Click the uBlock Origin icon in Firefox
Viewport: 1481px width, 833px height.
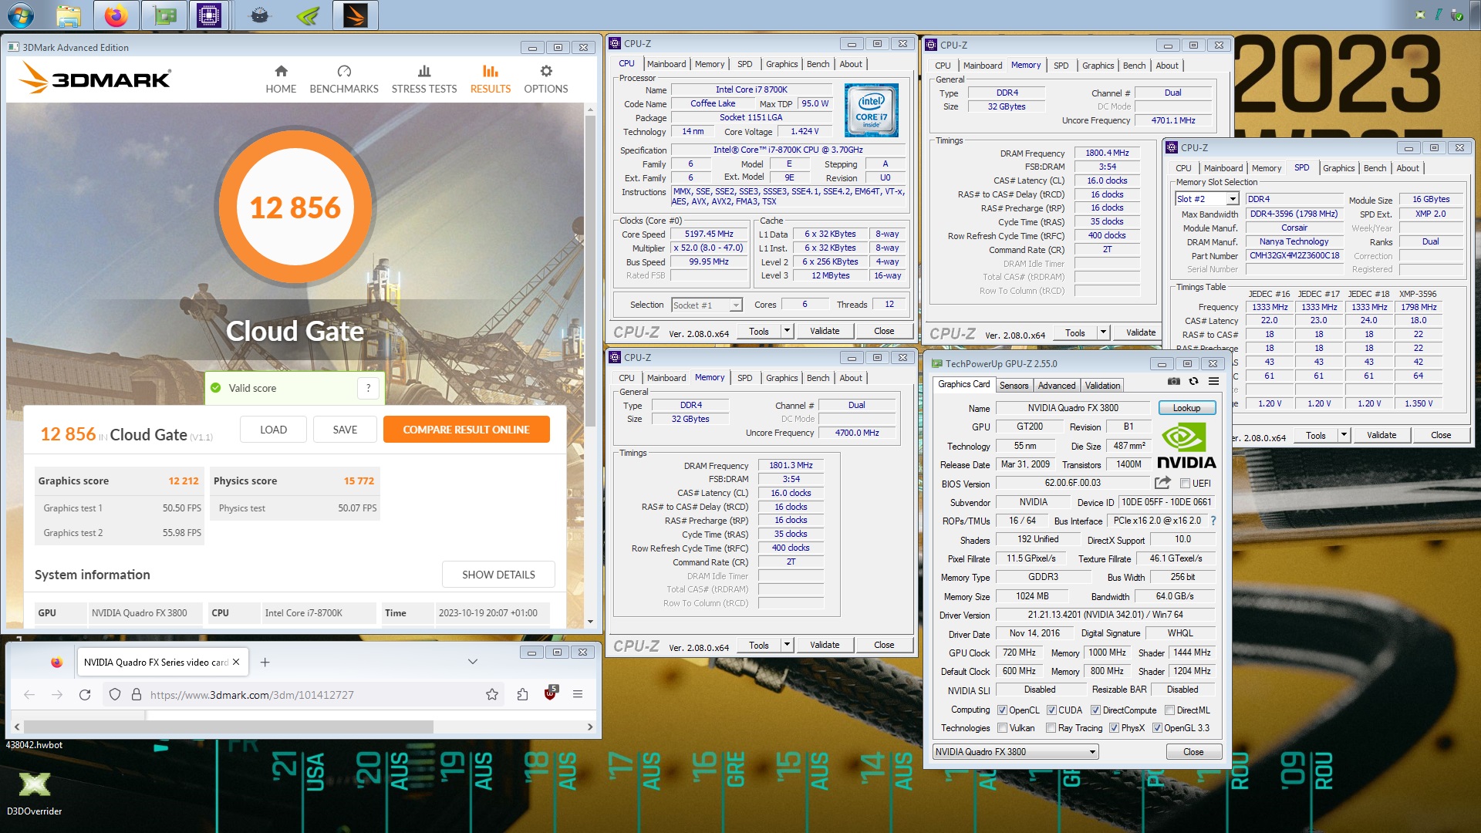click(551, 693)
